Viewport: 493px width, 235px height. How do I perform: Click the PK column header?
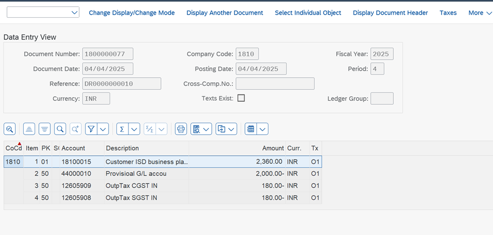tap(46, 148)
